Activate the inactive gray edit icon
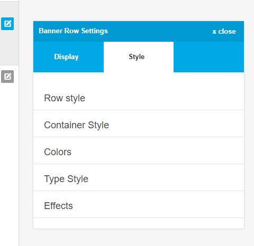The image size is (254, 246). [7, 77]
